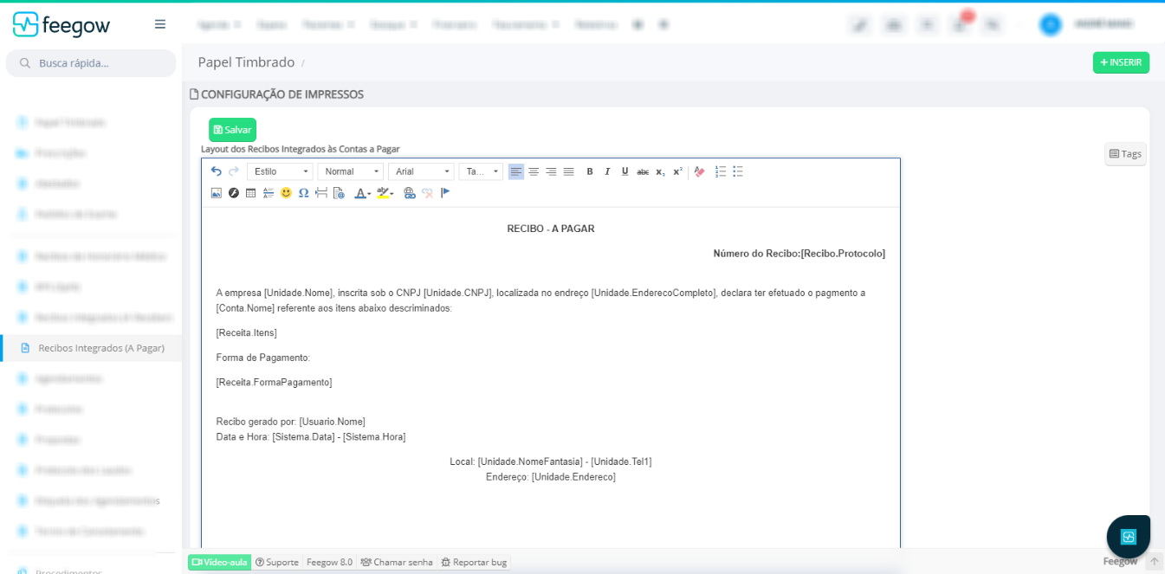1165x574 pixels.
Task: Click the Forma de Pagamento: line
Action: click(263, 358)
